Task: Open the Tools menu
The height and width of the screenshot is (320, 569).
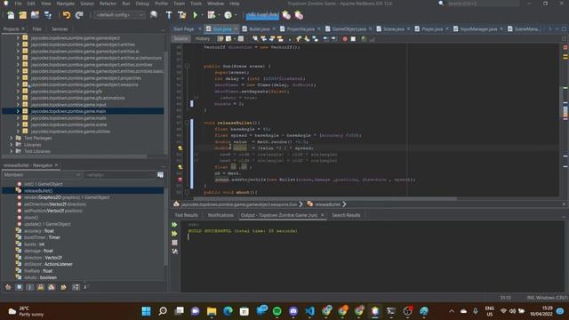Action: 196,4
